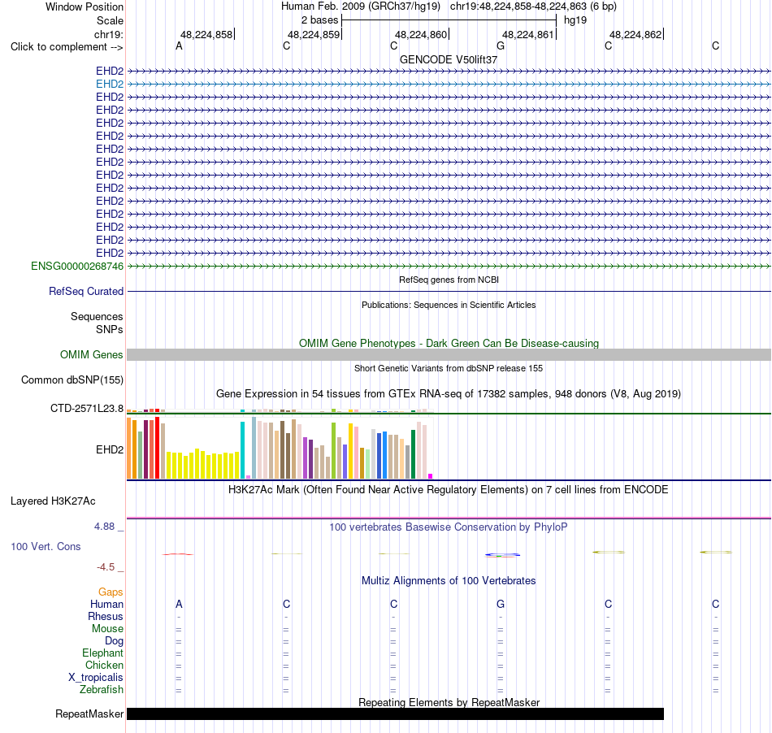Open 'Publications: Sequences in Scientific Articles' title

449,305
